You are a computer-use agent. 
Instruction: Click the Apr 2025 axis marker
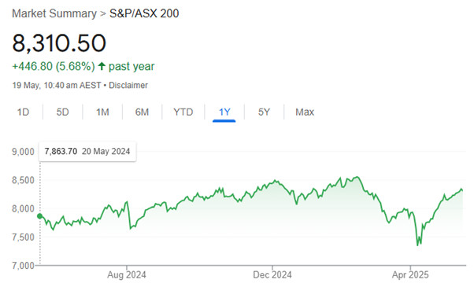tap(410, 274)
